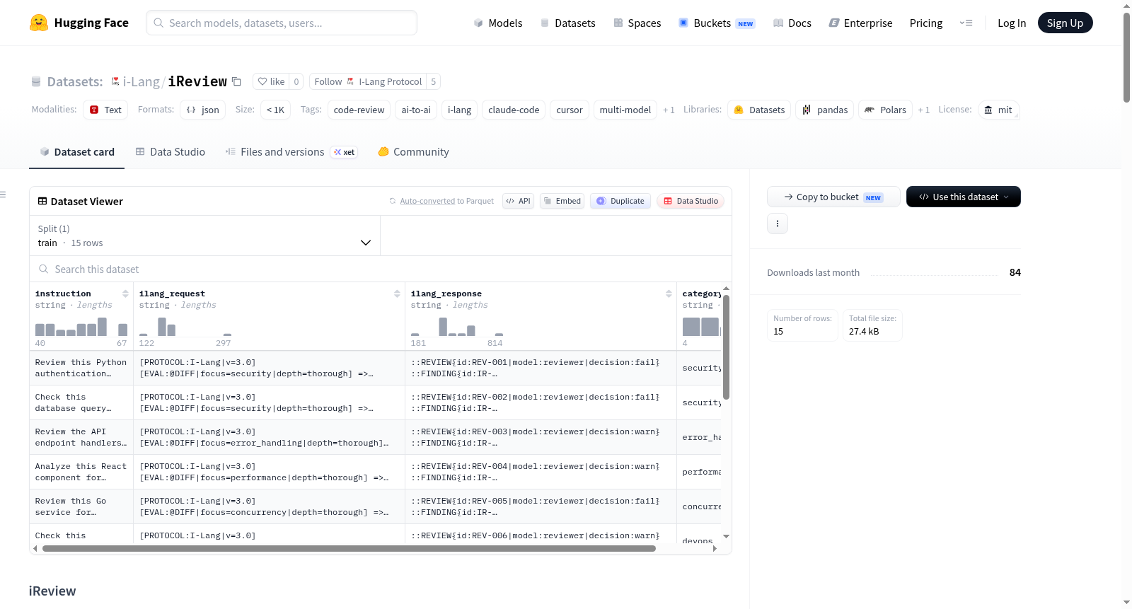
Task: Click the <1K size tag
Action: [x=275, y=110]
